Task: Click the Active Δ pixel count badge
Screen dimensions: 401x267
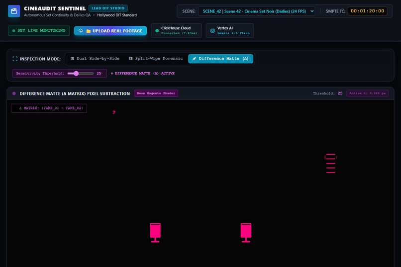Action: click(368, 93)
